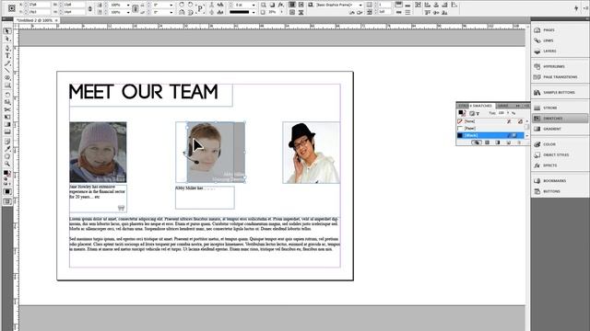Toggle constrain proportions for scaling
The height and width of the screenshot is (331, 590).
pyautogui.click(x=136, y=8)
